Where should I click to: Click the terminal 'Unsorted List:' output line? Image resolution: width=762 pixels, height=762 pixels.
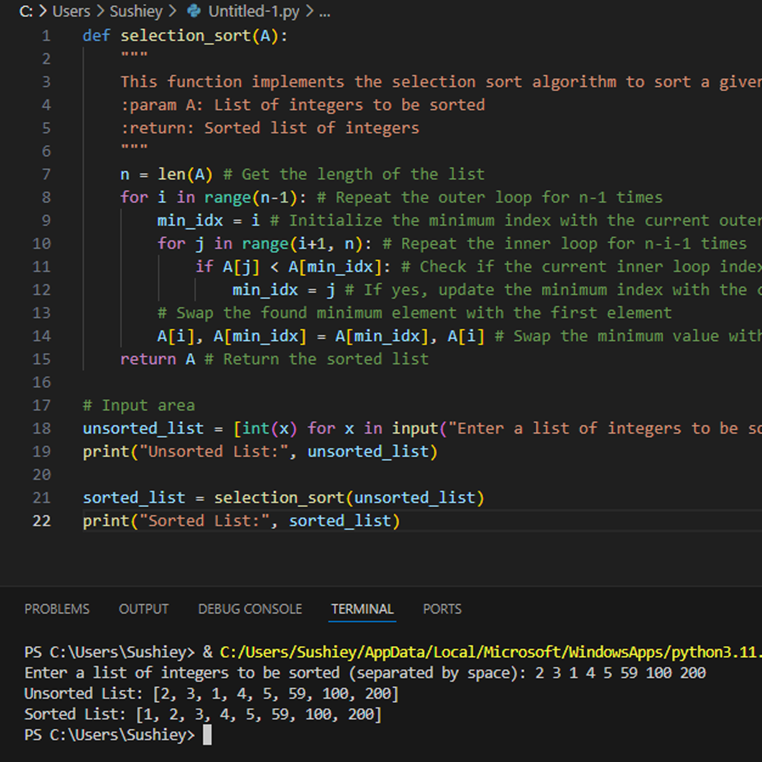(211, 693)
